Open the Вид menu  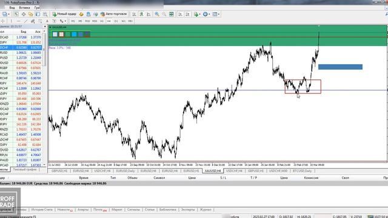pos(12,8)
